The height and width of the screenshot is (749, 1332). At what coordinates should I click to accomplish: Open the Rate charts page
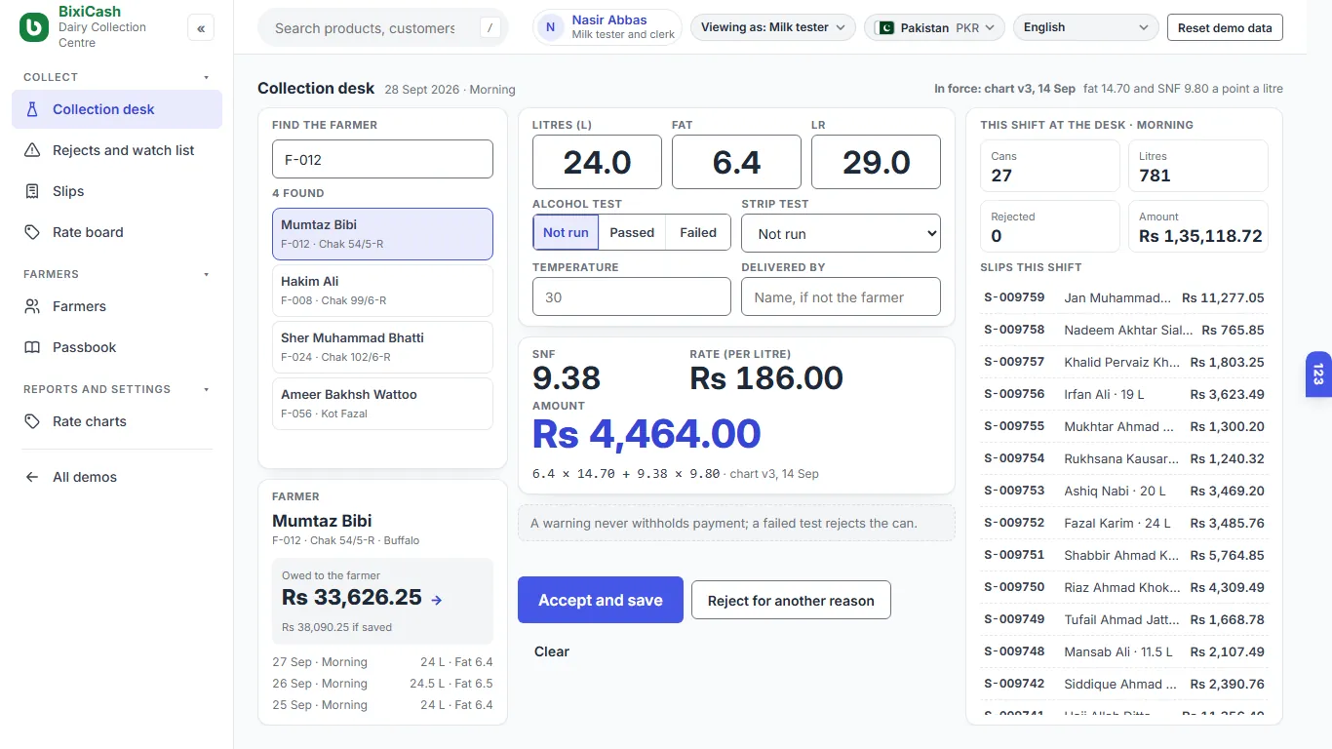coord(117,421)
